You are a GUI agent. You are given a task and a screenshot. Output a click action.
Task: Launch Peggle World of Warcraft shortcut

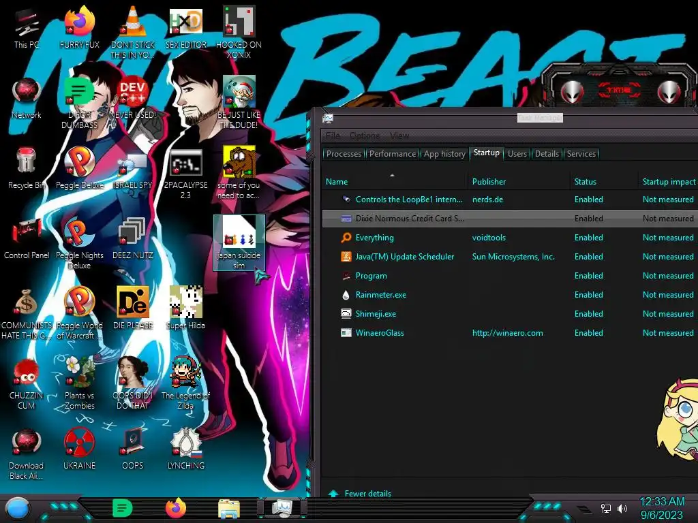(79, 313)
